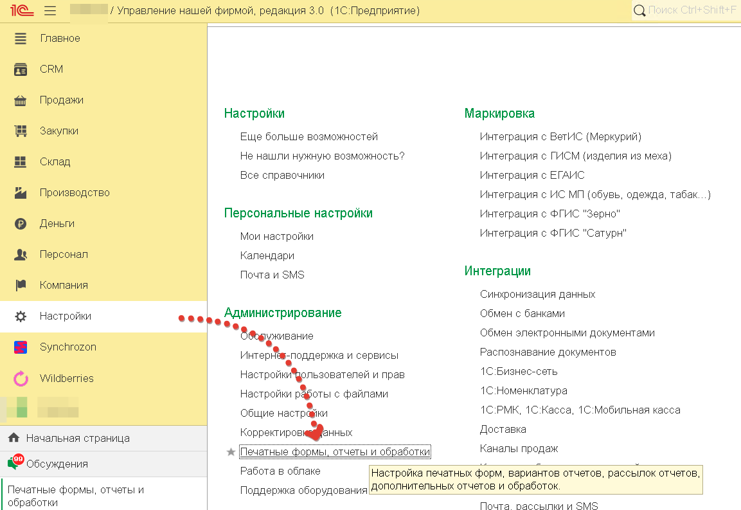Screen dimensions: 741x510
Task: Open Интеграция с ИС МП link
Action: click(595, 195)
